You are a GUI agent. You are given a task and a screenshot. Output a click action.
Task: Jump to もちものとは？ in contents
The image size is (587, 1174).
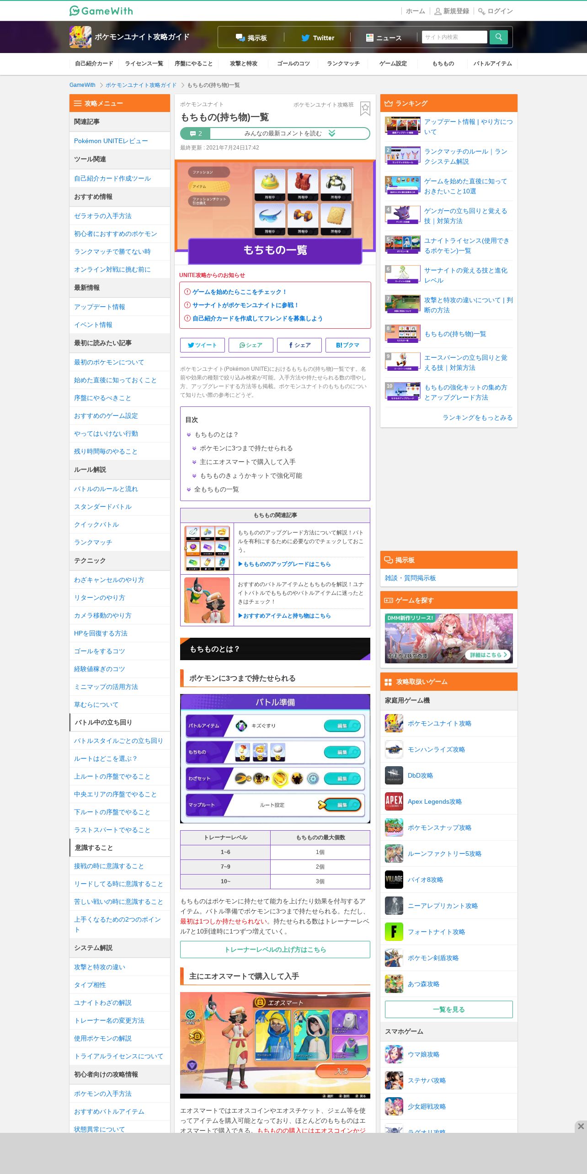tap(216, 434)
